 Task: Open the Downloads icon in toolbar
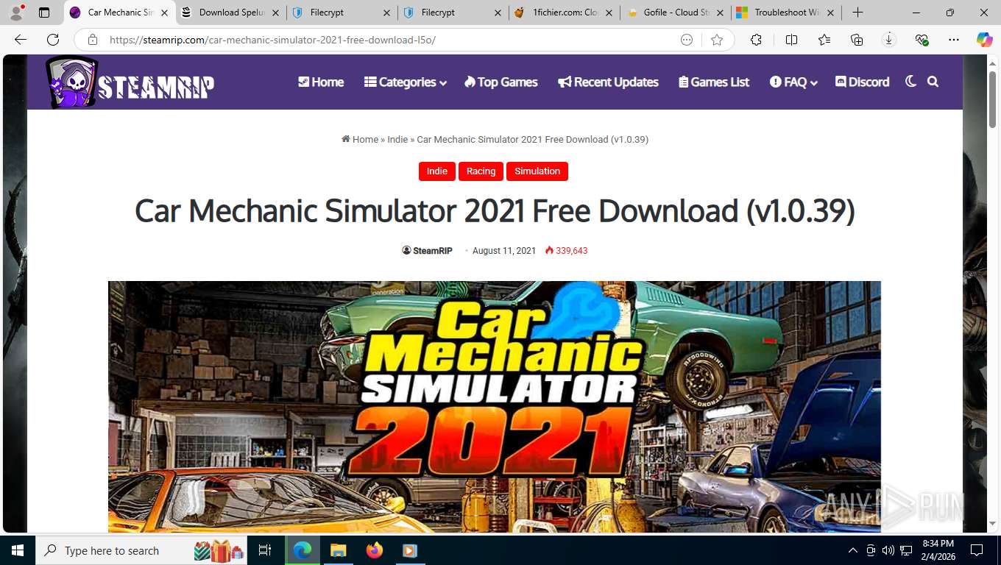coord(889,40)
